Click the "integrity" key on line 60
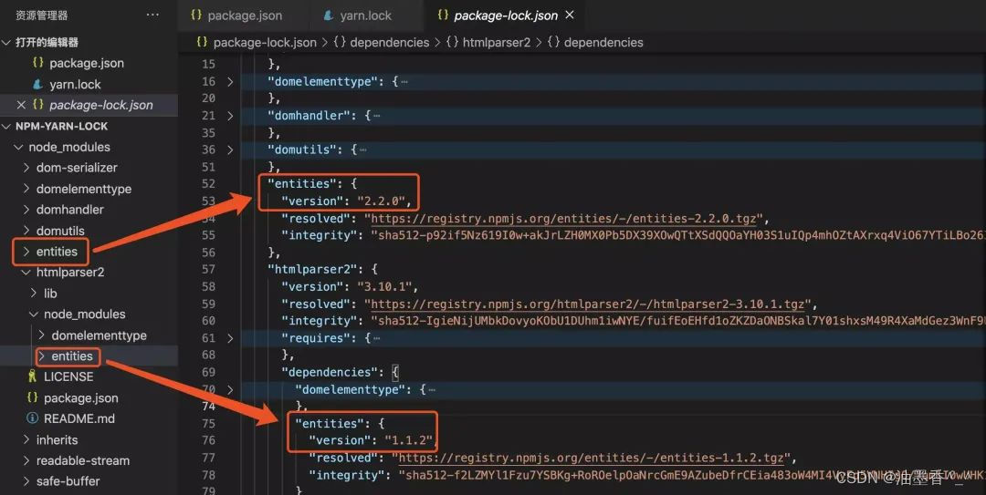The width and height of the screenshot is (986, 495). click(320, 321)
